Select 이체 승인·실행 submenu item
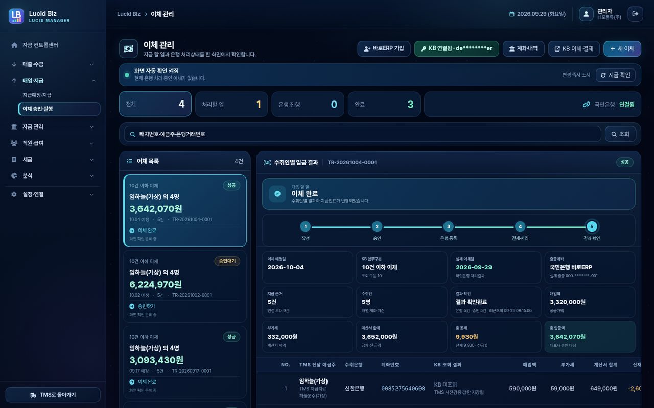Image resolution: width=654 pixels, height=408 pixels. 59,109
